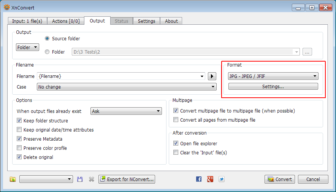Save the preset with floppy disk icon

pyautogui.click(x=80, y=179)
